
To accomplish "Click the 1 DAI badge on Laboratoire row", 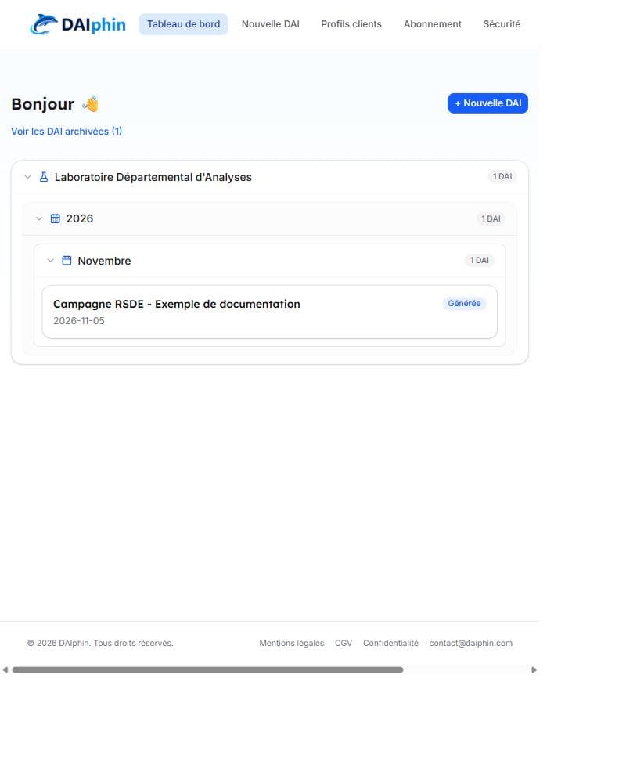I will (502, 176).
